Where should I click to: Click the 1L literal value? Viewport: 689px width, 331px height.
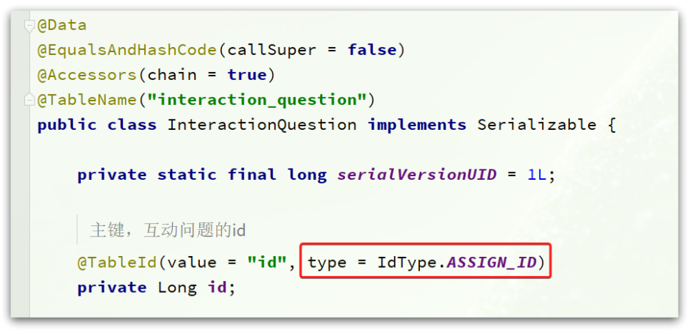(538, 175)
